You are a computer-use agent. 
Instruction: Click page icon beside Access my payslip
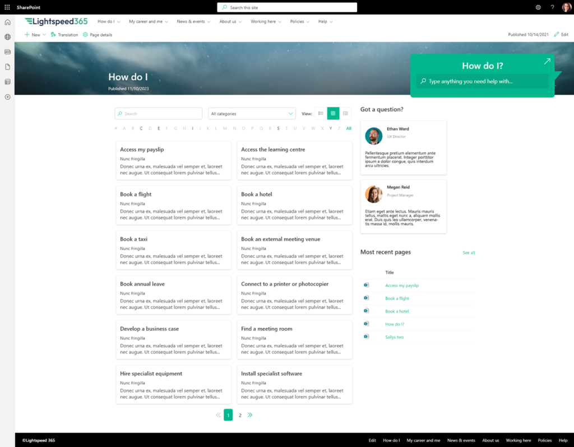click(x=366, y=285)
